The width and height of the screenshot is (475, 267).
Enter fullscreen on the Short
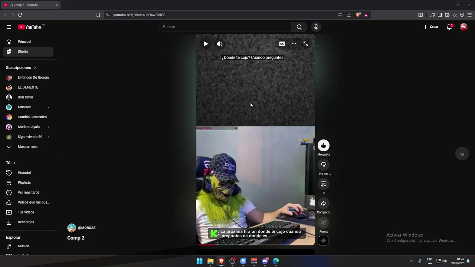306,44
